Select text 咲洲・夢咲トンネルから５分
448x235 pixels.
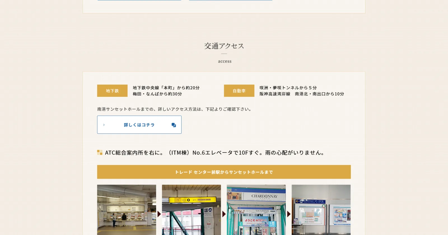288,88
